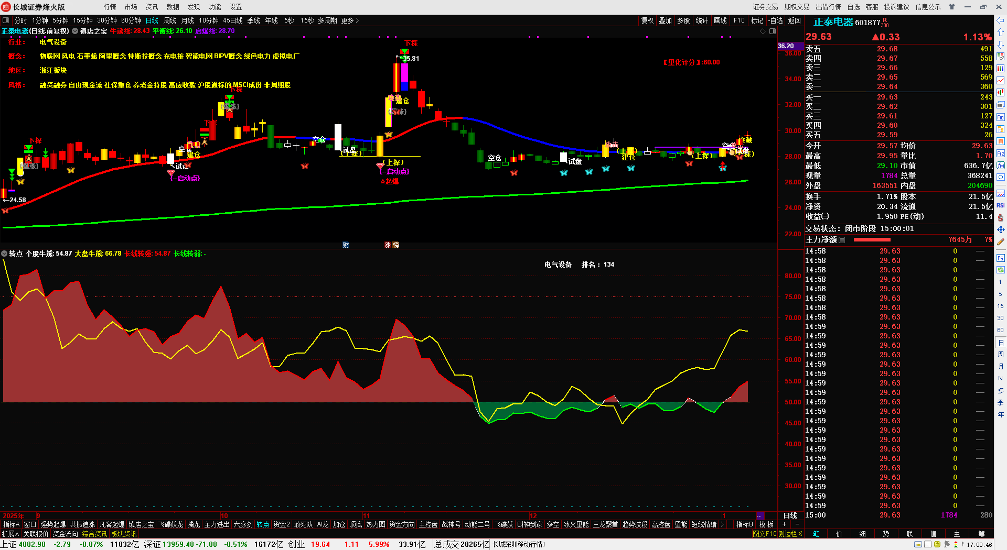Open the 指标B dropdown

745,524
